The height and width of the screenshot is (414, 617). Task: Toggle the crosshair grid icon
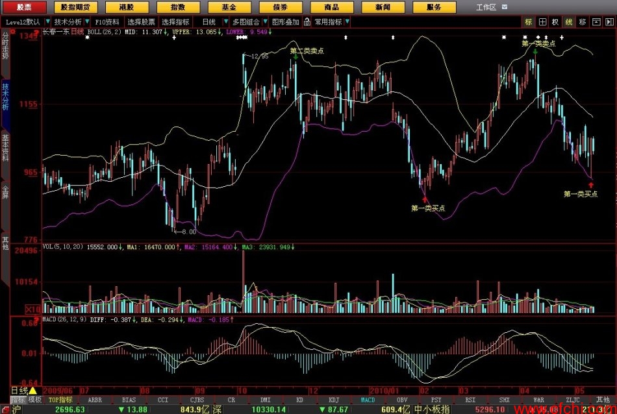pos(542,22)
